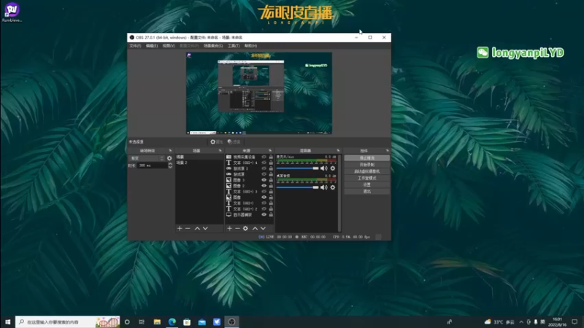The height and width of the screenshot is (328, 584).
Task: Hide the 图像 3 source
Action: click(x=264, y=180)
